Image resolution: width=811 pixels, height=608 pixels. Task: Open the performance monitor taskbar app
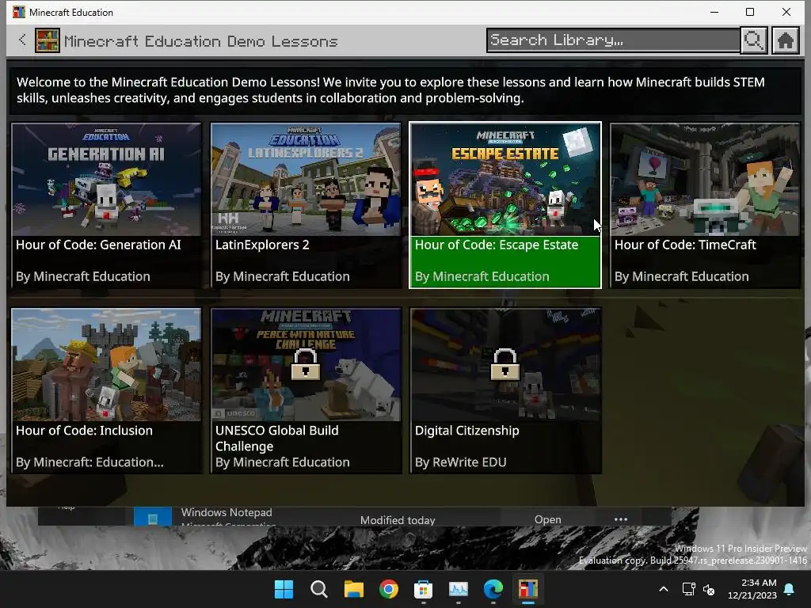[x=459, y=589]
